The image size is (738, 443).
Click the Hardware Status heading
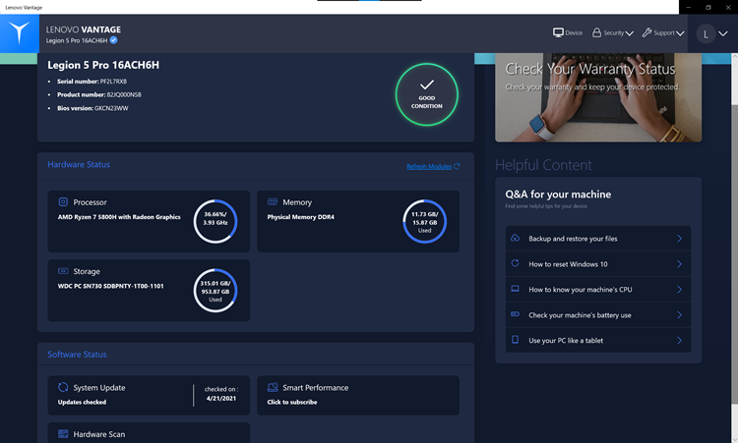pyautogui.click(x=79, y=164)
